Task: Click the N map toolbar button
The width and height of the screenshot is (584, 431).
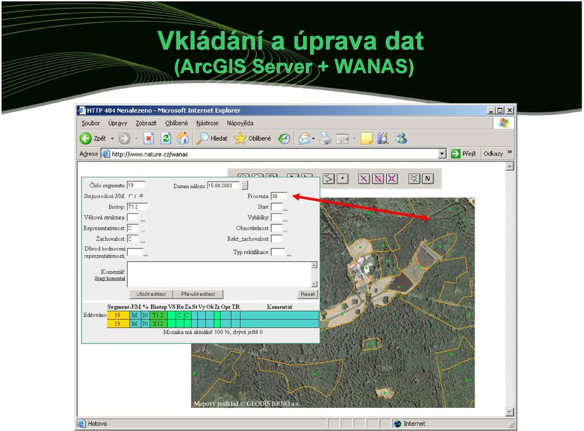Action: pos(428,179)
